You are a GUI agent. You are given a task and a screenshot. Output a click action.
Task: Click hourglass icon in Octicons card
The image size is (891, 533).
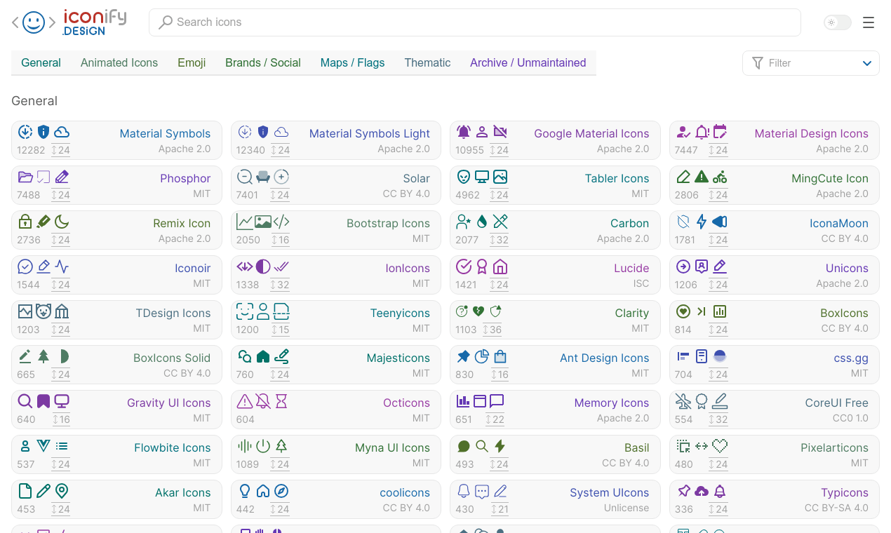point(281,401)
